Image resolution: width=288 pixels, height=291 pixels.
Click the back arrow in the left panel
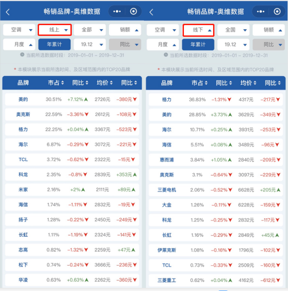(8, 12)
